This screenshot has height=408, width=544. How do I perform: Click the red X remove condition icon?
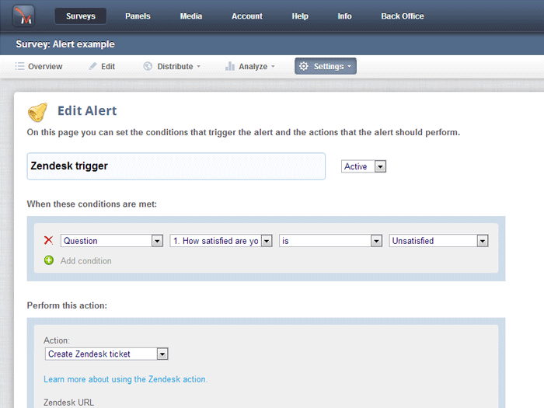pyautogui.click(x=48, y=241)
